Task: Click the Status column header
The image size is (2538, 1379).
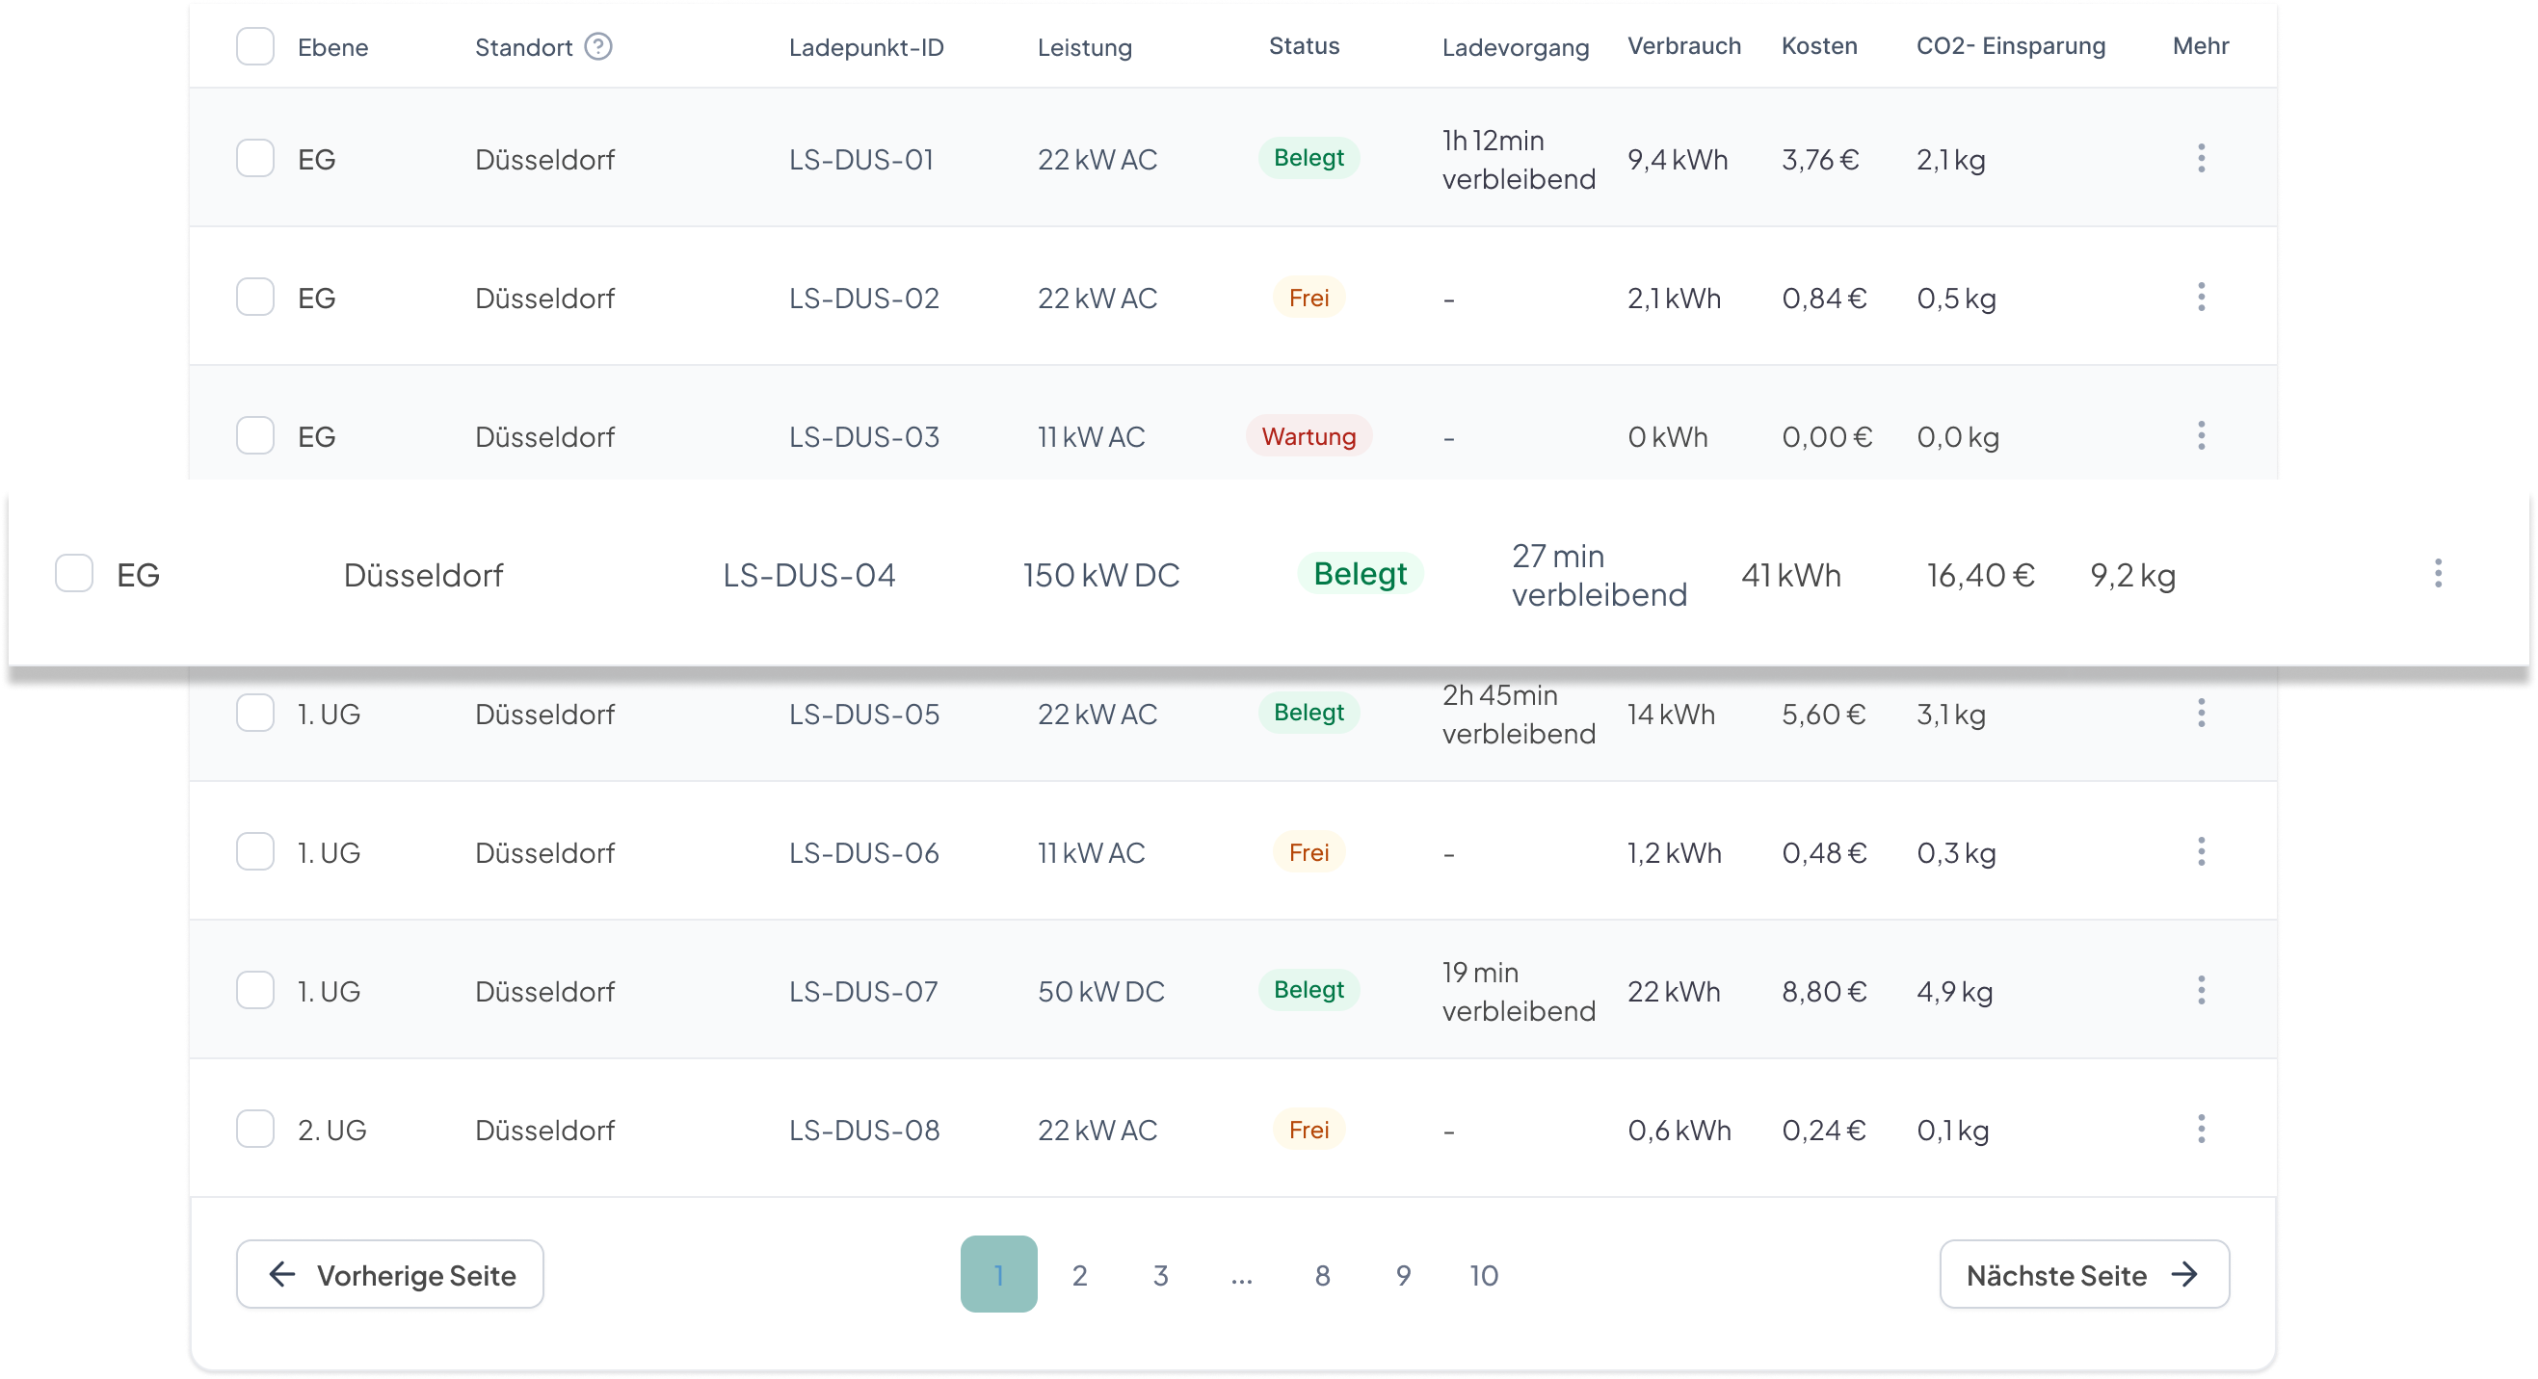Action: pyautogui.click(x=1304, y=45)
